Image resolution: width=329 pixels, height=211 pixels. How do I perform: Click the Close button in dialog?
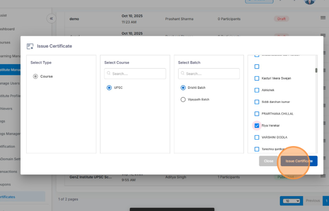[x=269, y=161]
